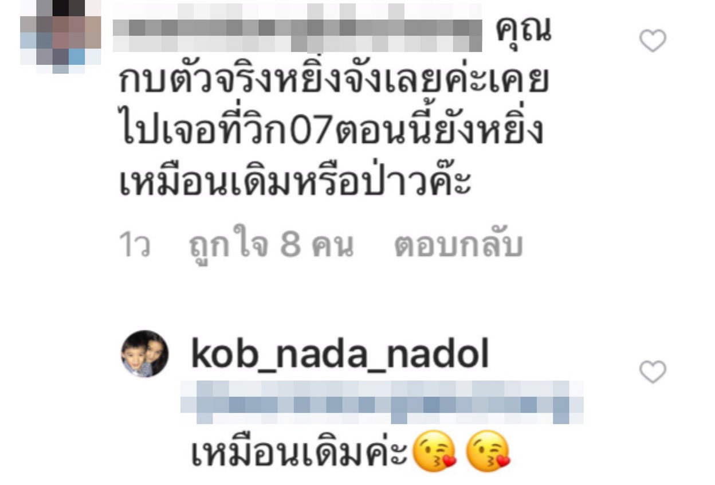View kob_nada_nadol's round profile picture
The width and height of the screenshot is (715, 485).
145,354
